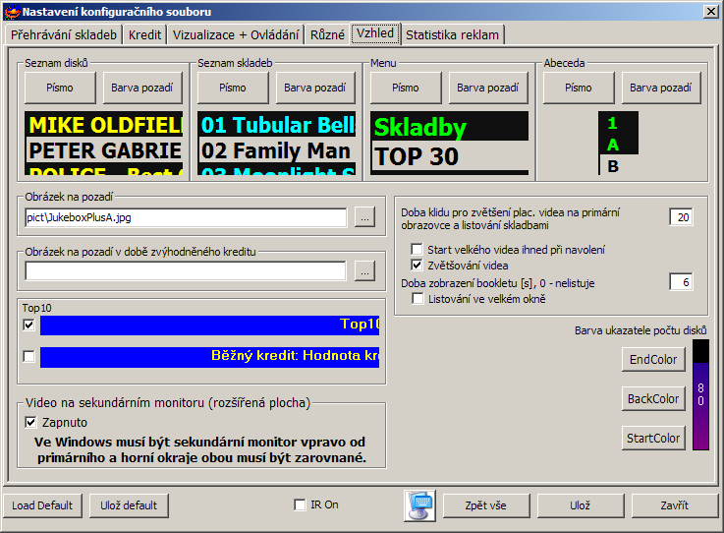This screenshot has width=724, height=533.
Task: Click 02 Family Man track preview
Action: pos(277,150)
